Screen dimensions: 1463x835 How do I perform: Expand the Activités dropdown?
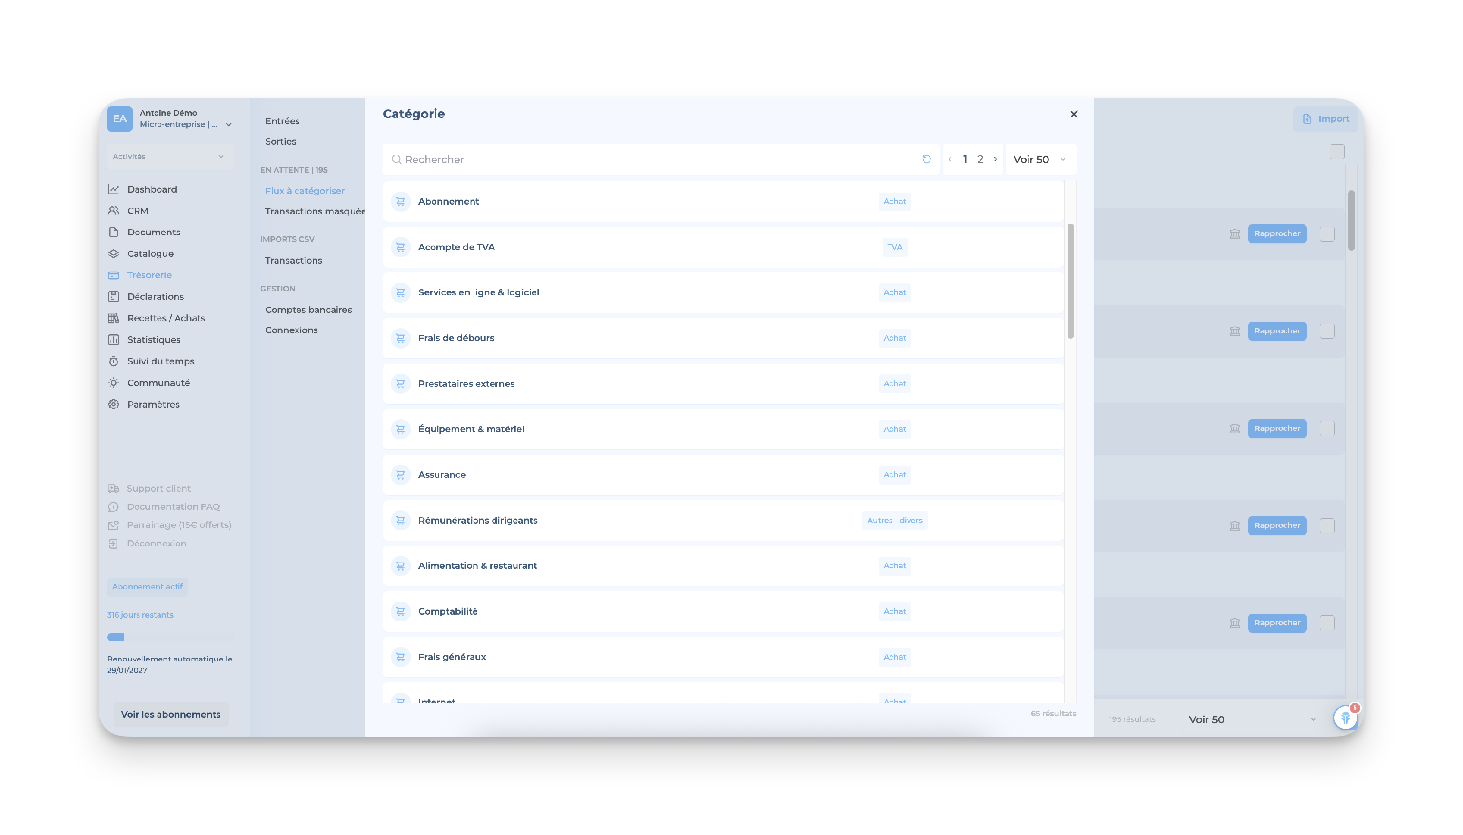tap(170, 156)
